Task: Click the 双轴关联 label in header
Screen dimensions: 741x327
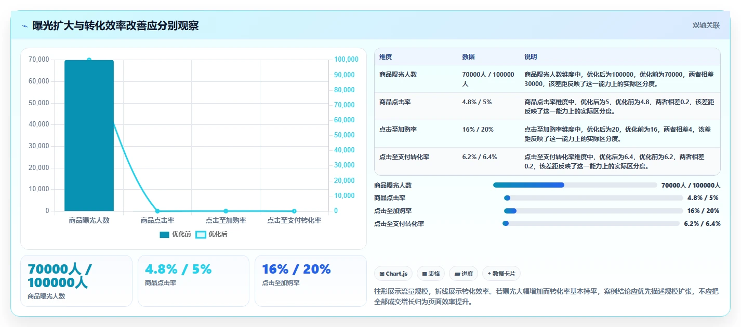Action: [x=706, y=25]
